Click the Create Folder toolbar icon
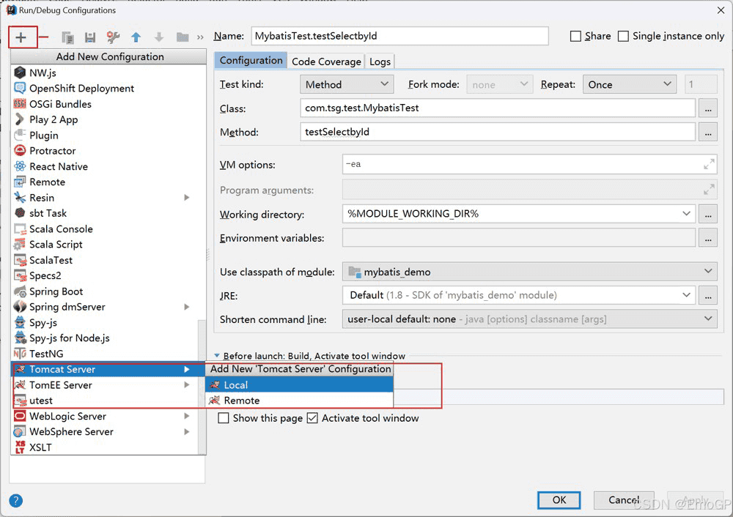 183,37
